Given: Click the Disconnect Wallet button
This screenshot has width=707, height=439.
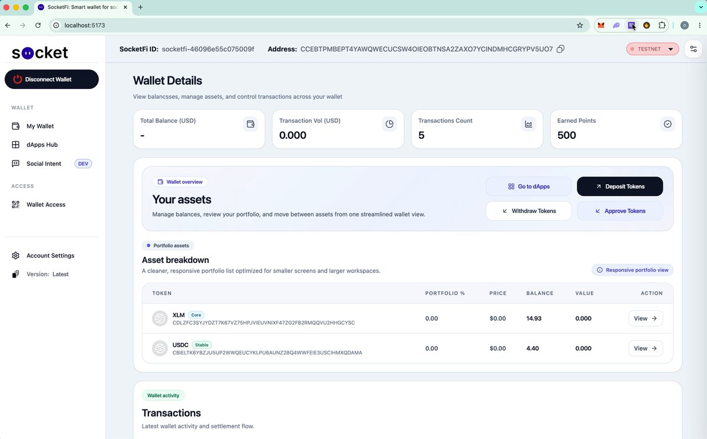Looking at the screenshot, I should (52, 79).
